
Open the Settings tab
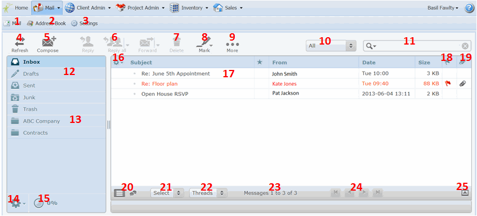[x=84, y=23]
